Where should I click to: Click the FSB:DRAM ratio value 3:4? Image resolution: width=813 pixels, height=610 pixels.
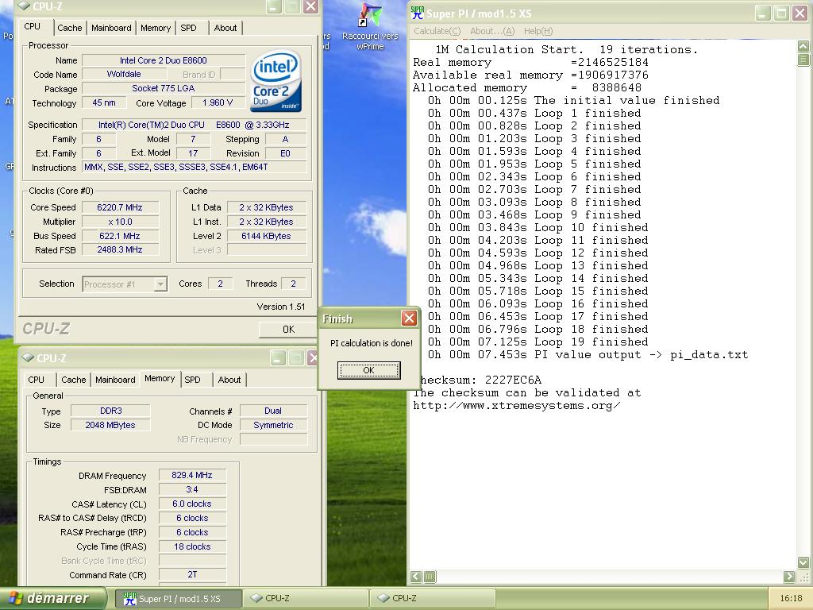192,489
